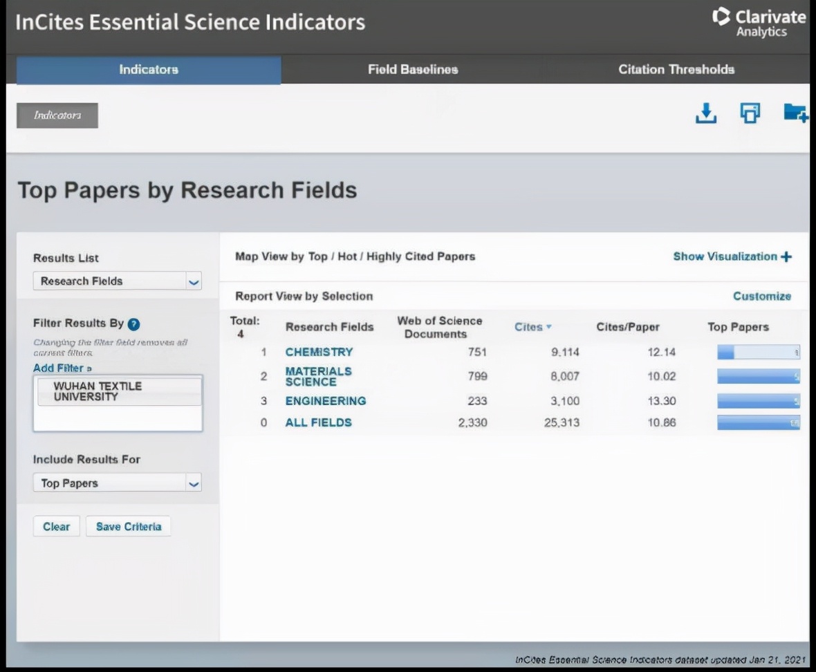The height and width of the screenshot is (672, 816).
Task: Click the Show Visualization plus icon
Action: [786, 256]
